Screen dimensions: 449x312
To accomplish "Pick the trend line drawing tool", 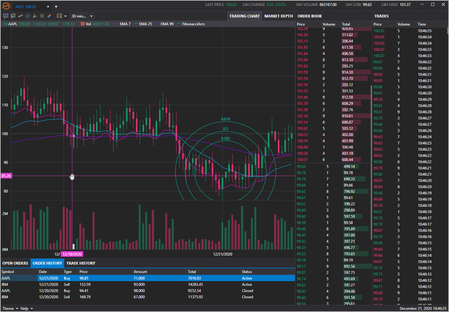I will pyautogui.click(x=20, y=16).
